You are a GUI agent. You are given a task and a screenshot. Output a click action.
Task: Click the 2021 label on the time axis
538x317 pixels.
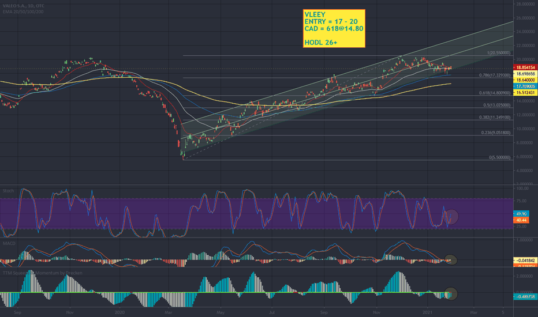427,312
